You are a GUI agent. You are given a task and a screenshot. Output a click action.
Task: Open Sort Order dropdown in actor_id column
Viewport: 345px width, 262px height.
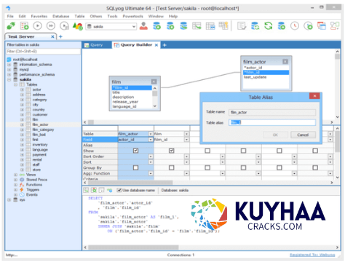[x=151, y=156]
